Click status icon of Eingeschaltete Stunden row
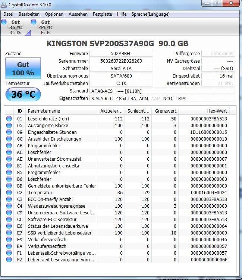242x280 pixels. (9, 132)
